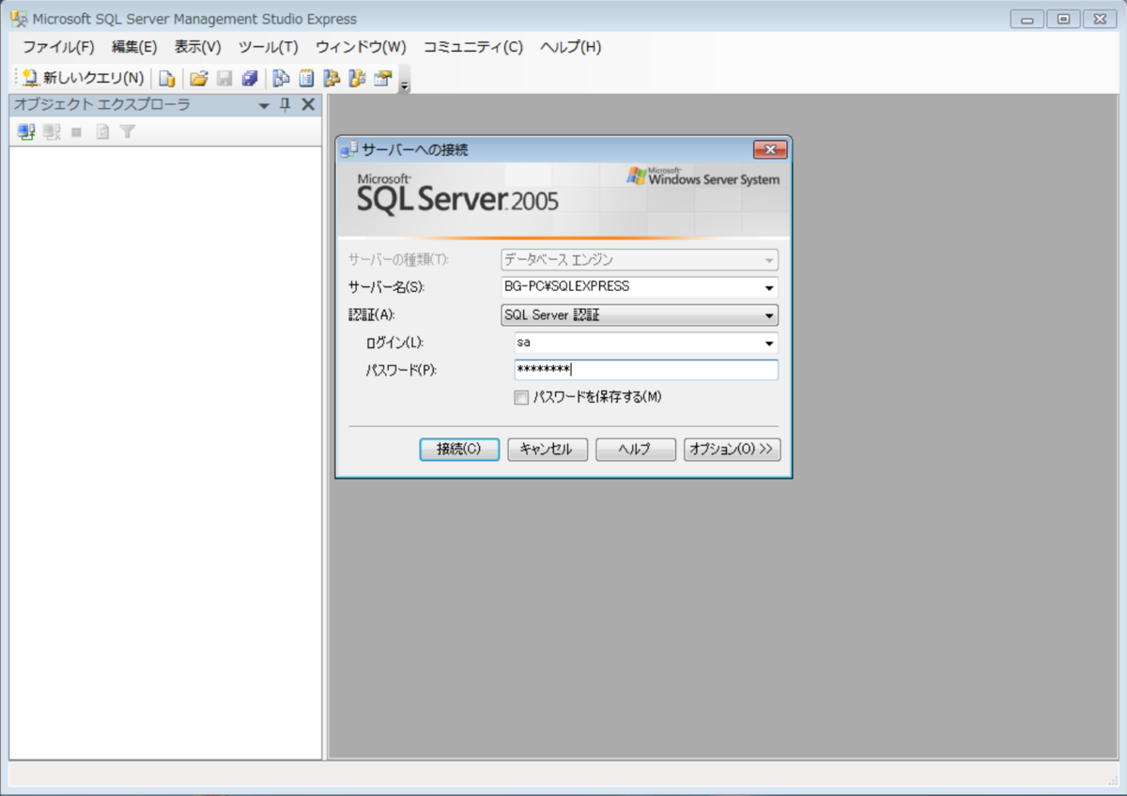Click the summary notepad toolbar icon
This screenshot has width=1127, height=796.
point(306,79)
